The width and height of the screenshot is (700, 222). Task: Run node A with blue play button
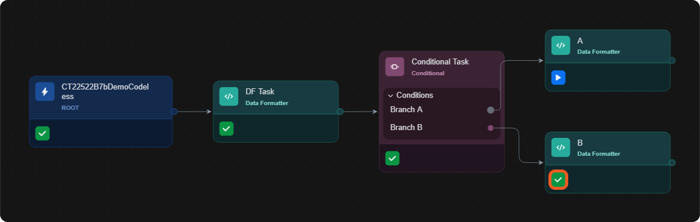click(559, 78)
